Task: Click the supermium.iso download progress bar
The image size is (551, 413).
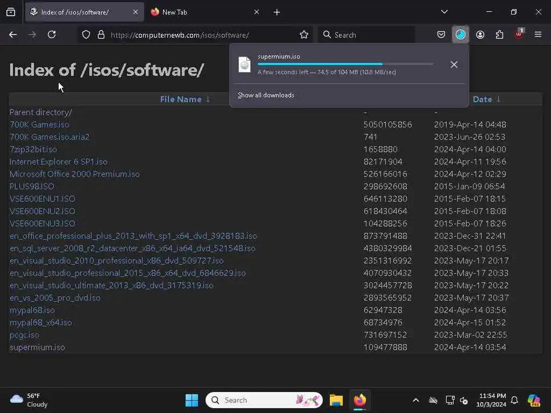Action: (345, 64)
